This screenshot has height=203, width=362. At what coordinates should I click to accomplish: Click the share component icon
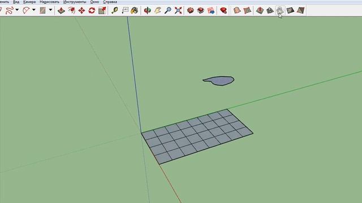pyautogui.click(x=211, y=10)
